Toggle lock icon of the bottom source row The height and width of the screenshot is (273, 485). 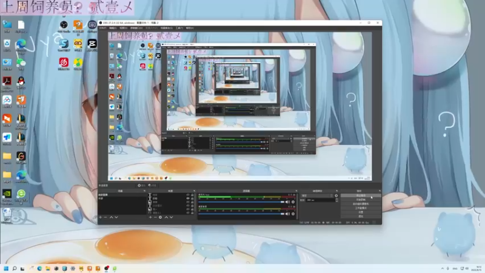coord(192,213)
